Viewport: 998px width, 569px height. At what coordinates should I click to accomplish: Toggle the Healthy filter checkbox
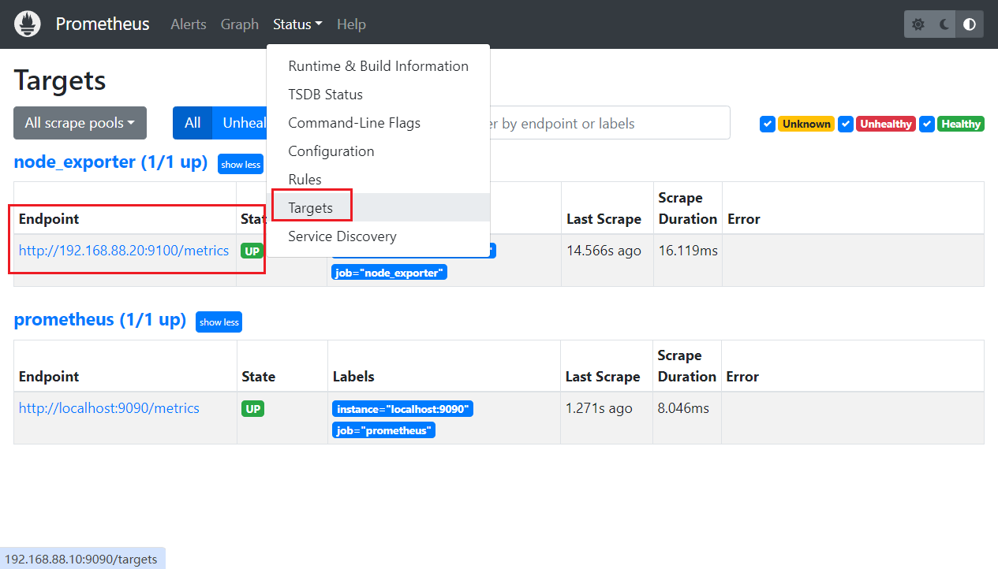pyautogui.click(x=927, y=124)
